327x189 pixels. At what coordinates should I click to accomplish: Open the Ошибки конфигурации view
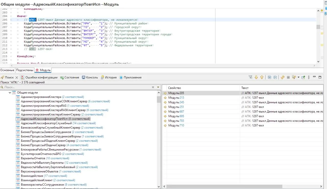pyautogui.click(x=39, y=77)
